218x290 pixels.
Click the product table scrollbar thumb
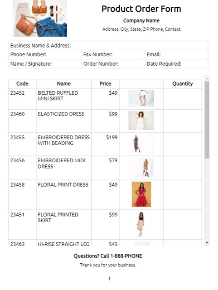207,120
